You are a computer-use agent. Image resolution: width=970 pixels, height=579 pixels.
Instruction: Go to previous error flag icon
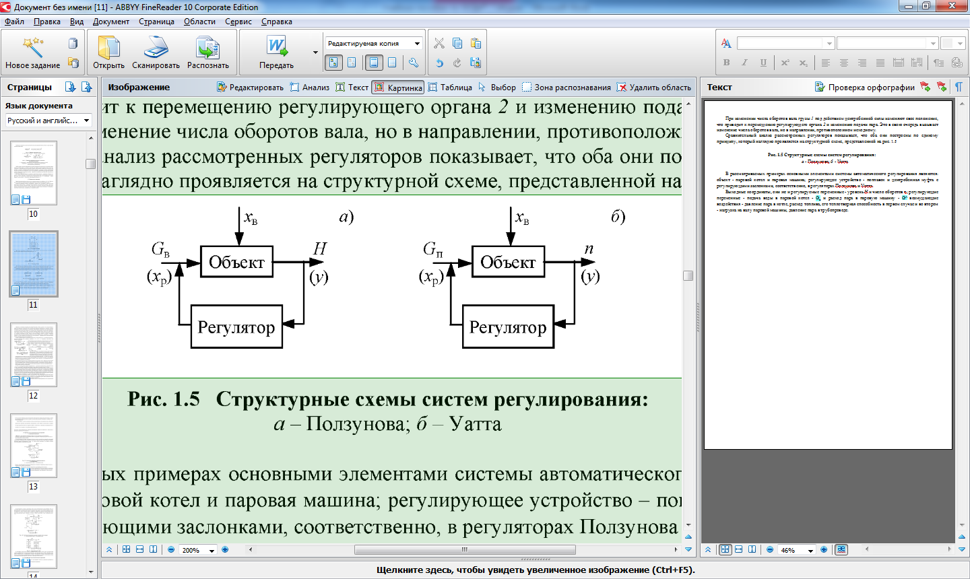941,87
